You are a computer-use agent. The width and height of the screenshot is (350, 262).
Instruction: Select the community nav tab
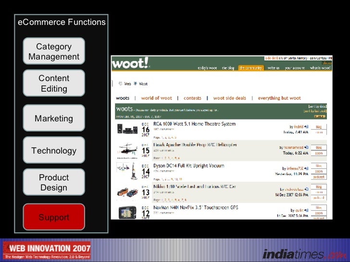click(250, 68)
